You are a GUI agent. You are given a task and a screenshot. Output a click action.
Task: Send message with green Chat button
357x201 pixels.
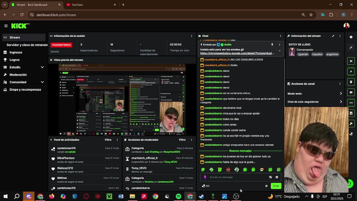276,186
